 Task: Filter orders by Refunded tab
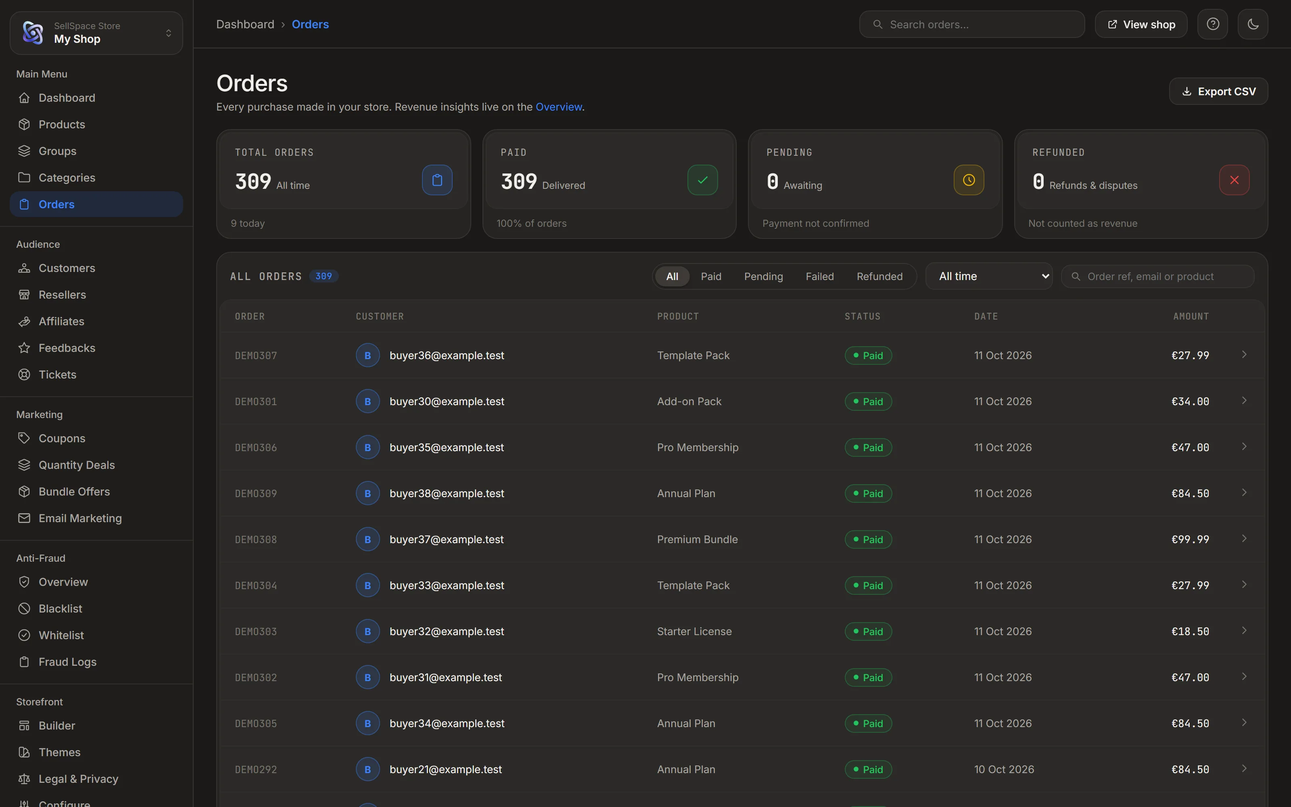879,276
